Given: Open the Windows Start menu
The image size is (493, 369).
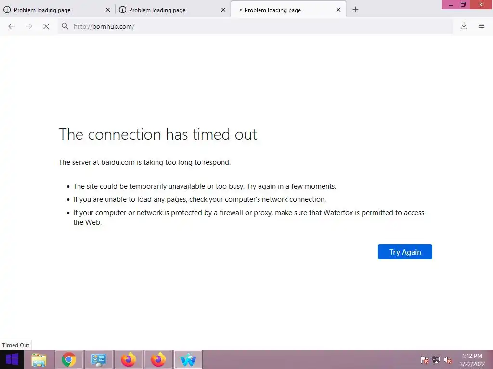Looking at the screenshot, I should [12, 359].
